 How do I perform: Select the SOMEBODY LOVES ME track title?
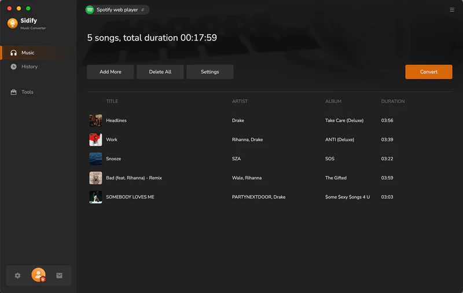(130, 197)
